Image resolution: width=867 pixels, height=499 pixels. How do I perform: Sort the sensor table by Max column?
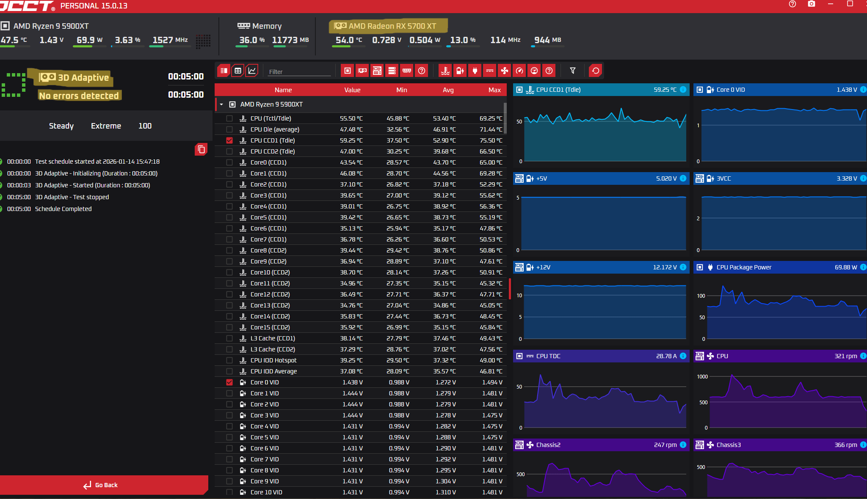pyautogui.click(x=494, y=90)
